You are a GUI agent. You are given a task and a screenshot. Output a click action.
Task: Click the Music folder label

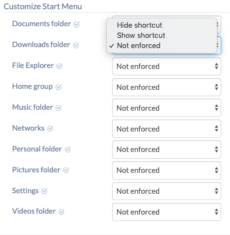click(33, 107)
